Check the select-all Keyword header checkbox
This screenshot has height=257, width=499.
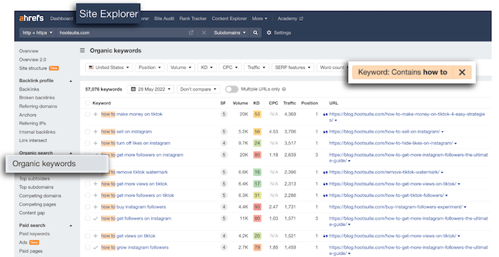click(87, 103)
